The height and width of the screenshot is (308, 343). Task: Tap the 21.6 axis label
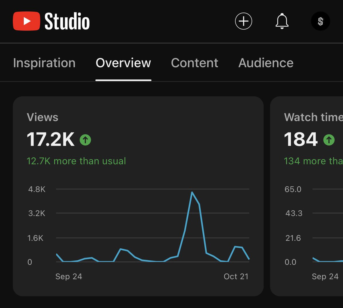[x=293, y=238]
